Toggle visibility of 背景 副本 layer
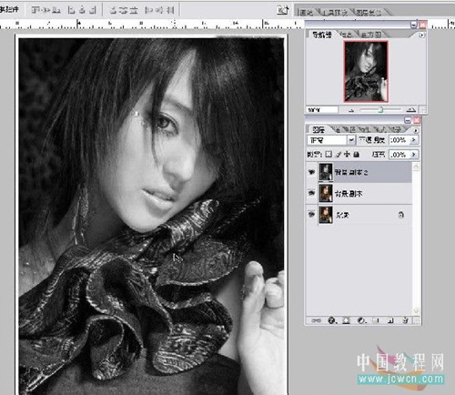The width and height of the screenshot is (455, 395). [x=311, y=193]
